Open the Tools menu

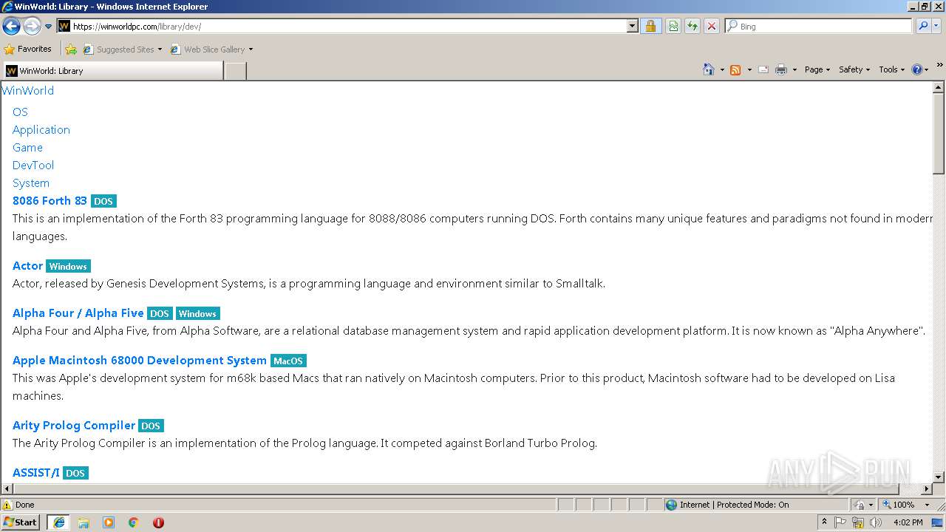coord(892,69)
